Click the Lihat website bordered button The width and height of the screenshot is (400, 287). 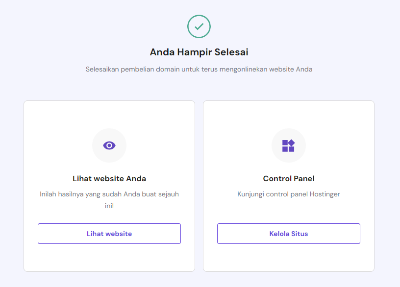pyautogui.click(x=109, y=234)
